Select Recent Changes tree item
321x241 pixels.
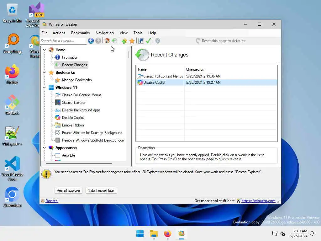[x=75, y=65]
